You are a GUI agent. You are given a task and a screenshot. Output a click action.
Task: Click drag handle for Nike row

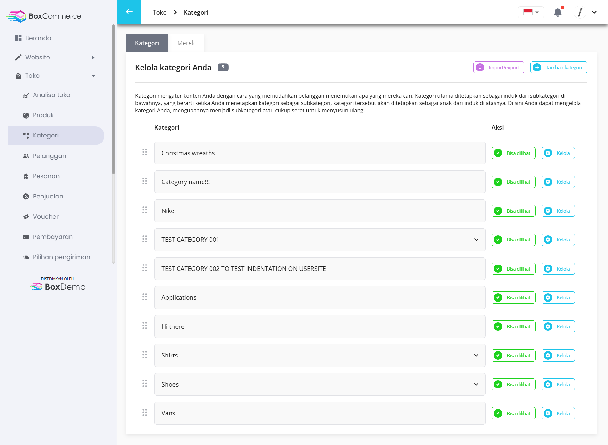point(145,210)
